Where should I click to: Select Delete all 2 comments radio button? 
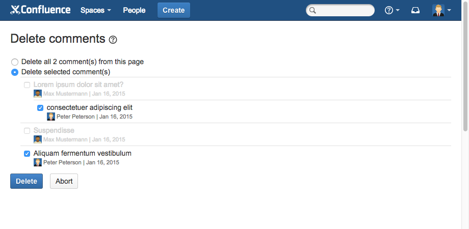tap(15, 62)
